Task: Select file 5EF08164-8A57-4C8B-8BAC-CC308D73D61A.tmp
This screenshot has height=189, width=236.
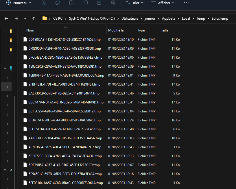Action: [66, 183]
